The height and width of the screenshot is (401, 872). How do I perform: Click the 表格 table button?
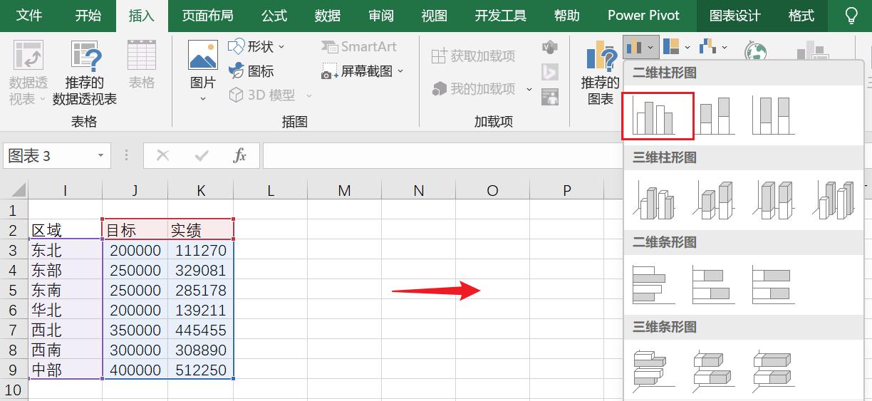point(142,66)
